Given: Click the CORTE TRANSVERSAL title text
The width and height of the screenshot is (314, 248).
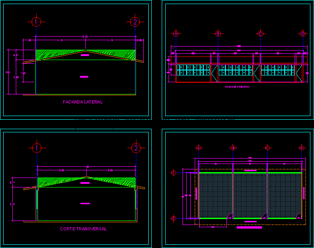Looking at the screenshot, I should pos(84,229).
